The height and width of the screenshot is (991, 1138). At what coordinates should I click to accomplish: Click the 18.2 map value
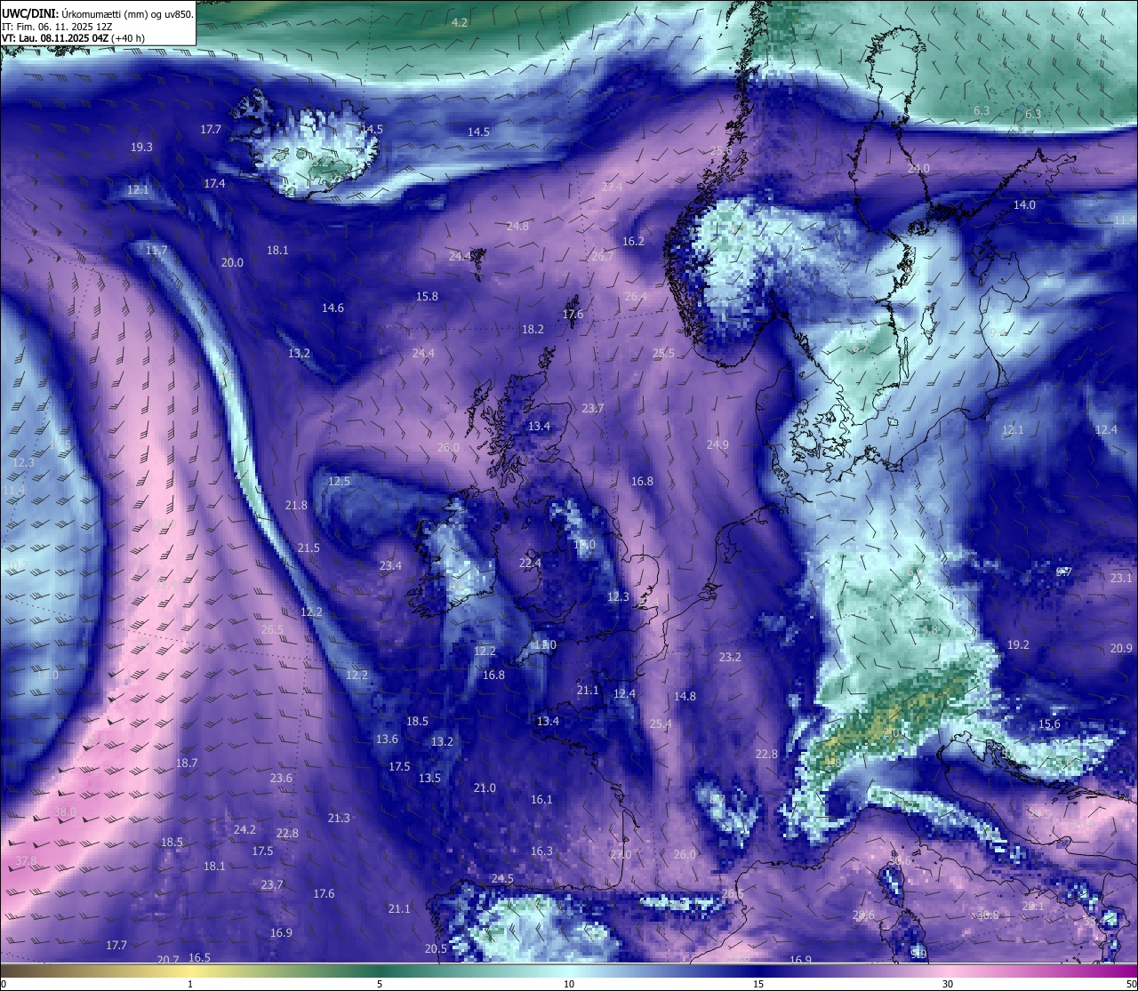click(533, 329)
